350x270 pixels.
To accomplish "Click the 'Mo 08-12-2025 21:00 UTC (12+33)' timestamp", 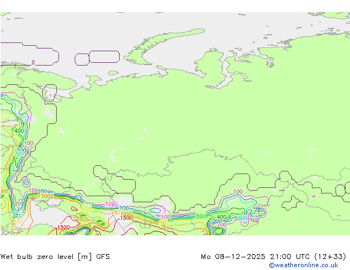I will [274, 257].
